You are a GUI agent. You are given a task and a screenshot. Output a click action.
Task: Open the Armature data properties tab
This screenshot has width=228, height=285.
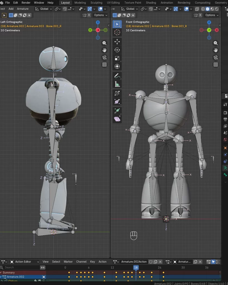[x=225, y=168]
